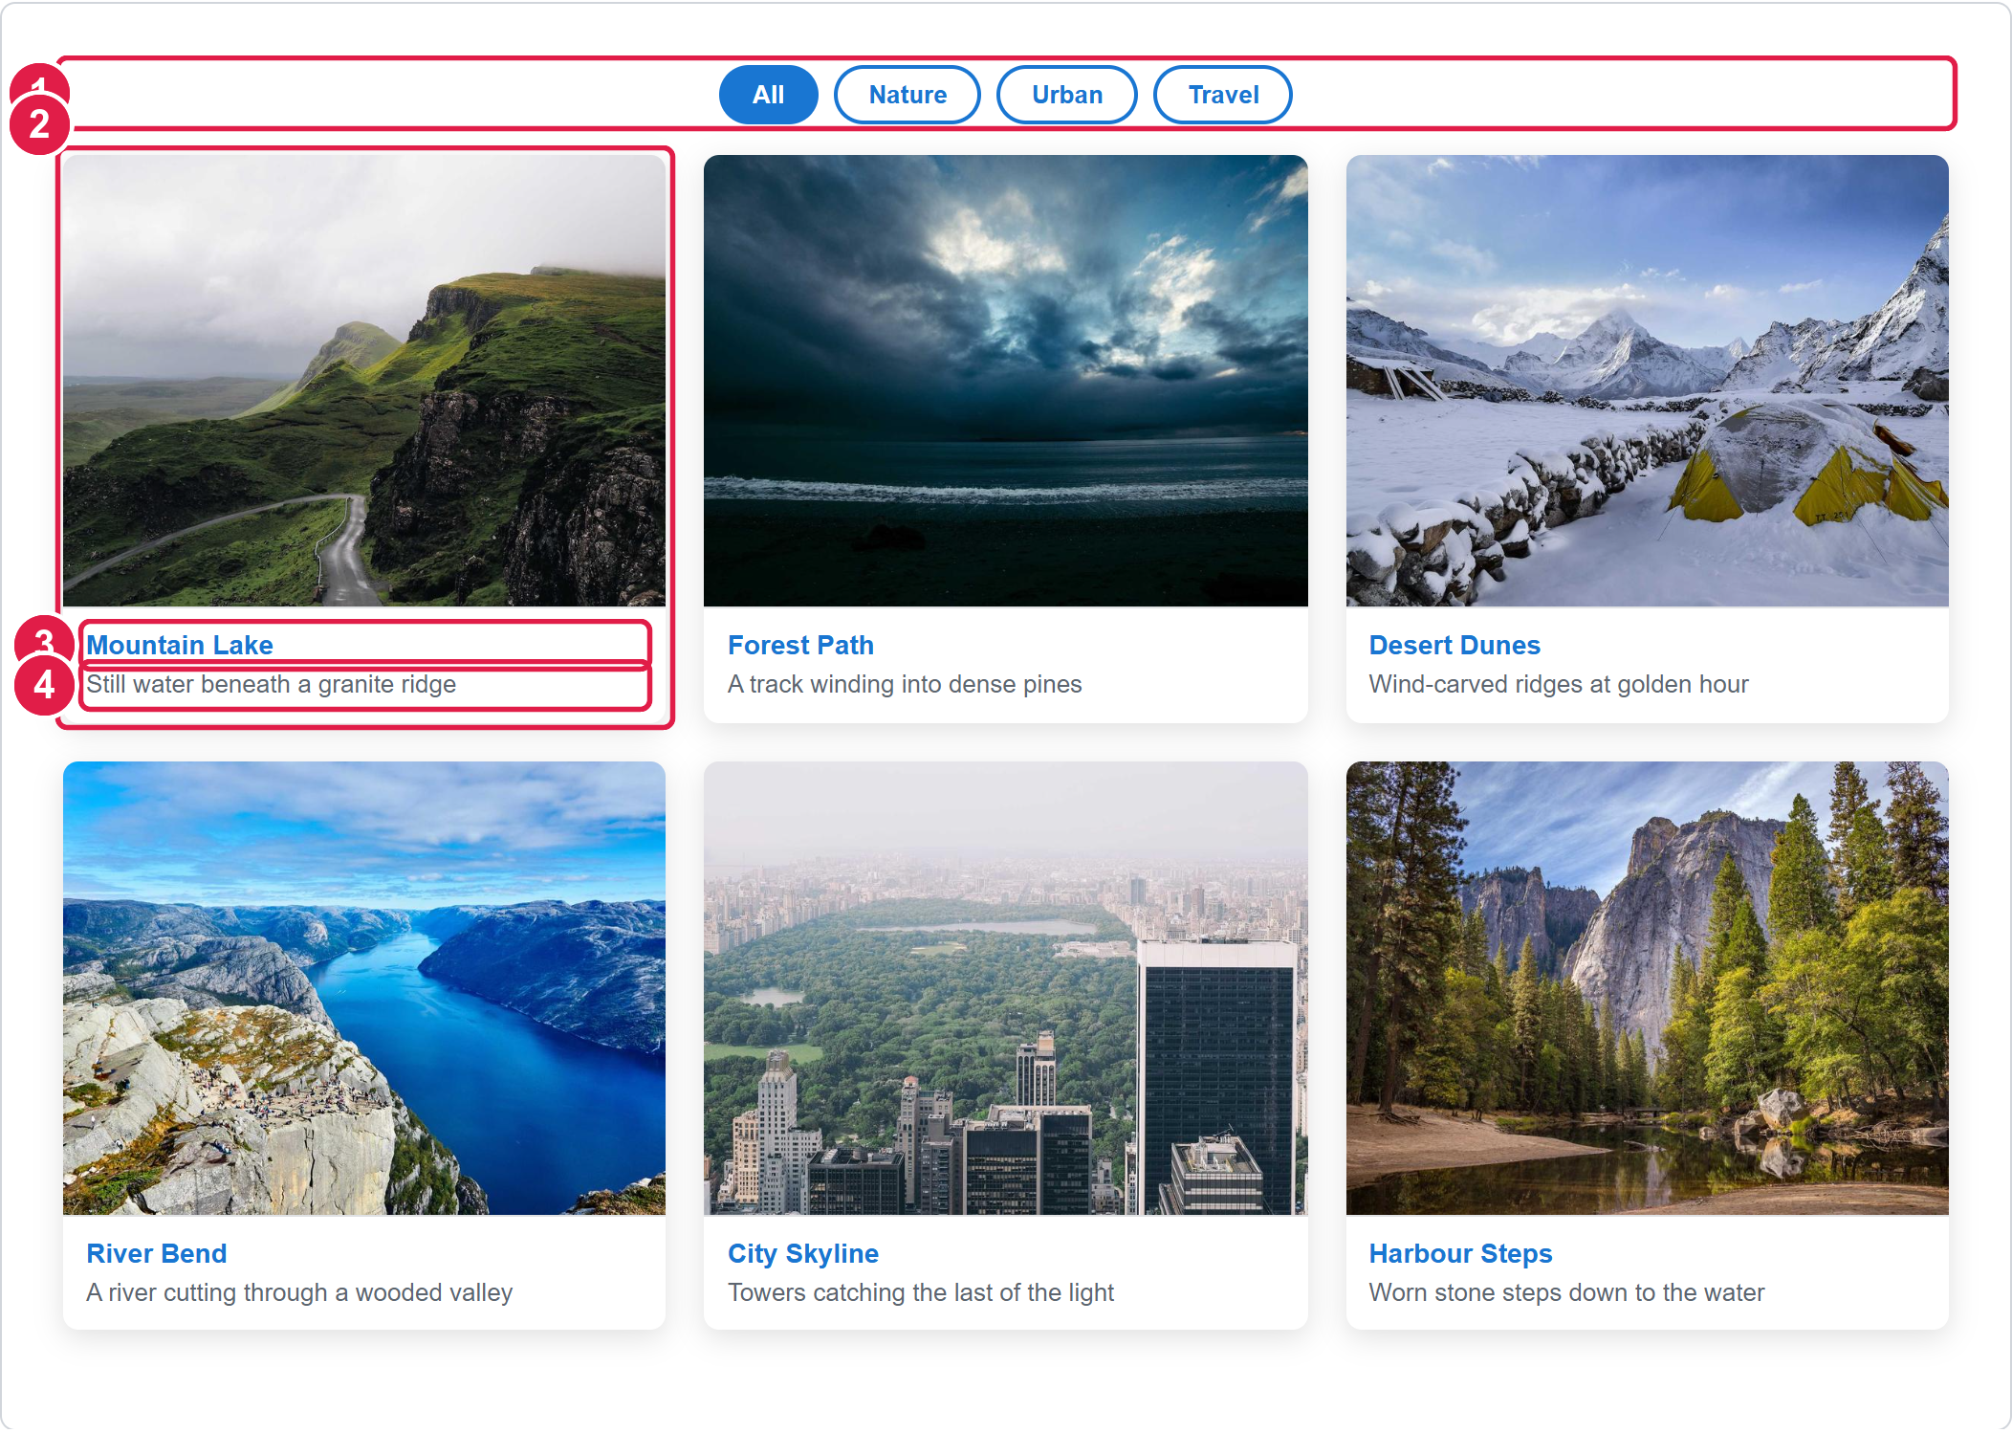Viewport: 2012px width, 1433px height.
Task: Click the Desert Dunes title
Action: pyautogui.click(x=1454, y=645)
